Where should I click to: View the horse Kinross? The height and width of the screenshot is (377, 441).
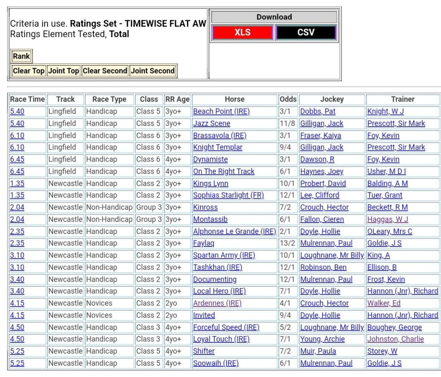coord(205,207)
